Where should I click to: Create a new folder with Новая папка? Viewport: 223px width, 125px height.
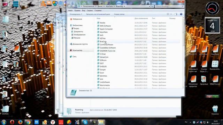point(119,14)
